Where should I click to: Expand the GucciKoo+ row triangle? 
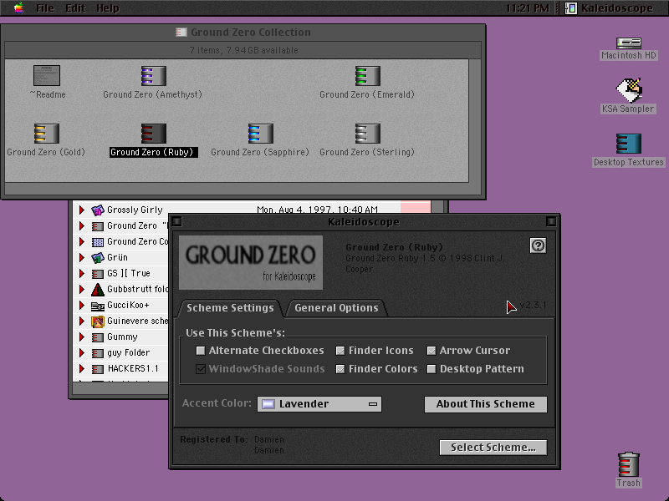coord(81,306)
